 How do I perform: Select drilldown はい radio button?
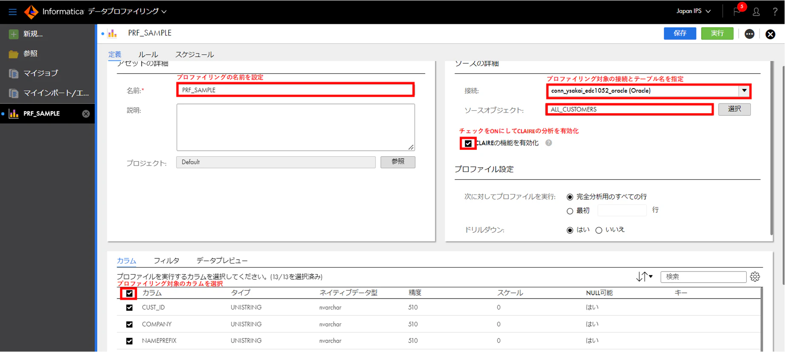570,230
